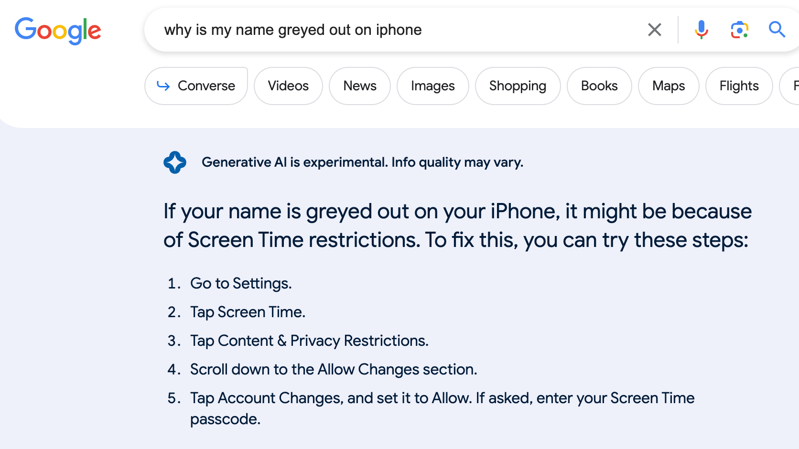
Task: Click the AI answer headline text
Action: 457,225
